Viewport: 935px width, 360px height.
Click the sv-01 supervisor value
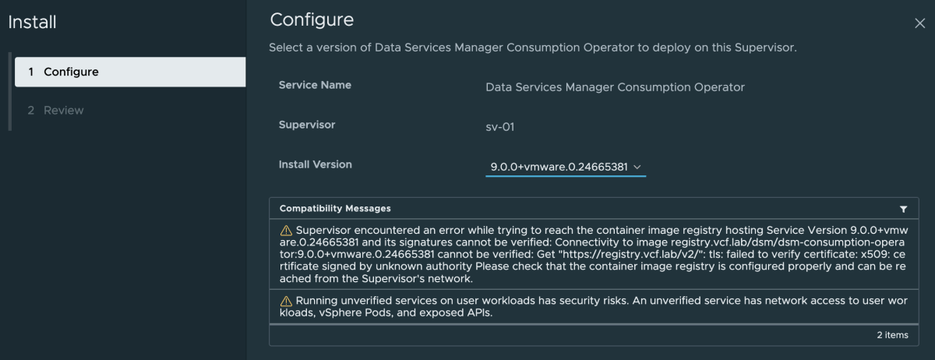click(499, 127)
